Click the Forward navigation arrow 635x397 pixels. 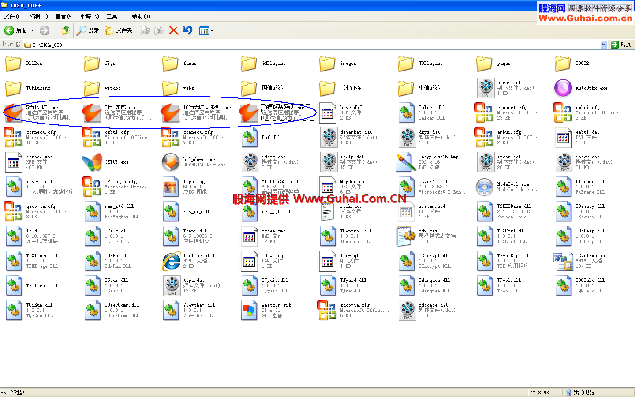click(x=44, y=30)
